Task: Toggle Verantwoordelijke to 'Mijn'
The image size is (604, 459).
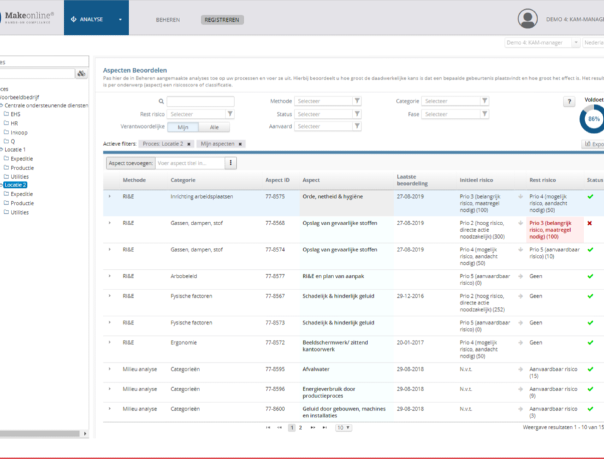Action: (x=183, y=127)
